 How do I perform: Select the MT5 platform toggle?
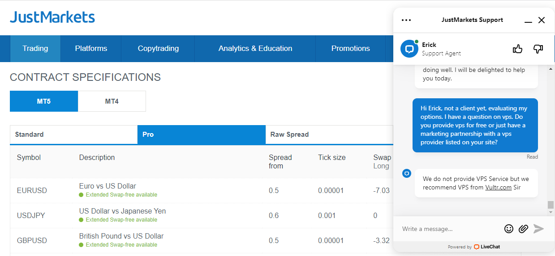pos(44,101)
